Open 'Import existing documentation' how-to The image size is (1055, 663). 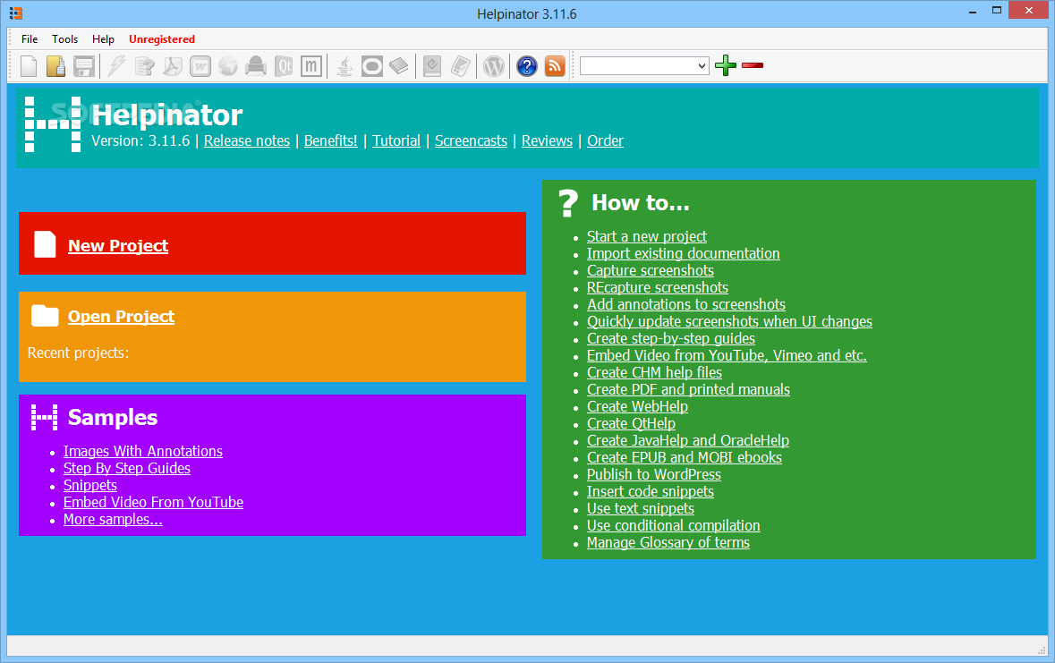[683, 254]
